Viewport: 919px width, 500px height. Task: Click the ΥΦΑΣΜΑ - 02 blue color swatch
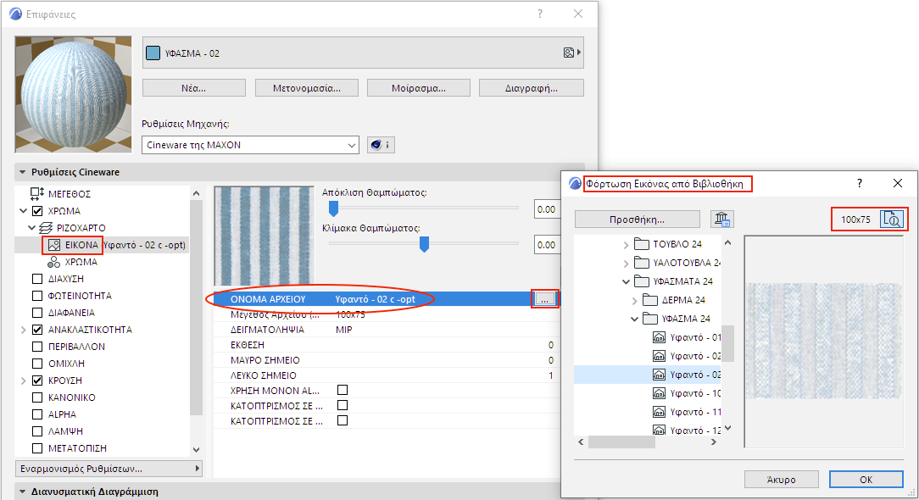click(x=153, y=53)
